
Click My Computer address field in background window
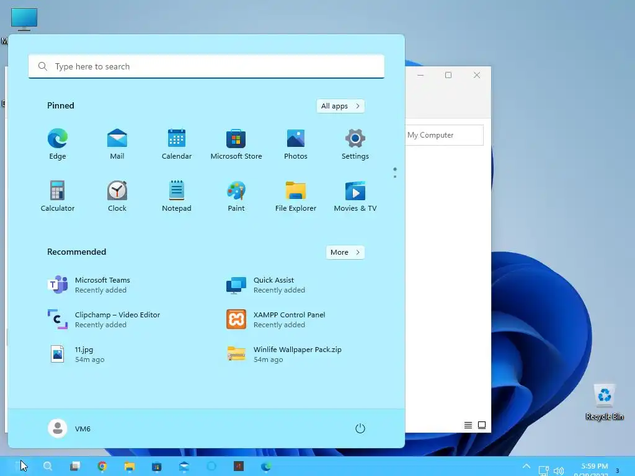point(444,135)
